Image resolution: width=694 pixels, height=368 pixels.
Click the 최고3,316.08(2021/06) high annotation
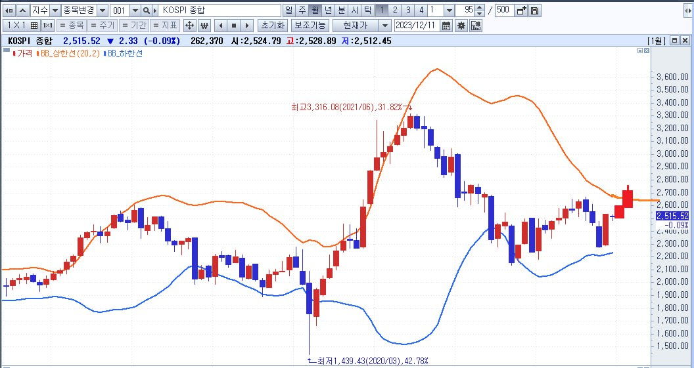pyautogui.click(x=346, y=107)
